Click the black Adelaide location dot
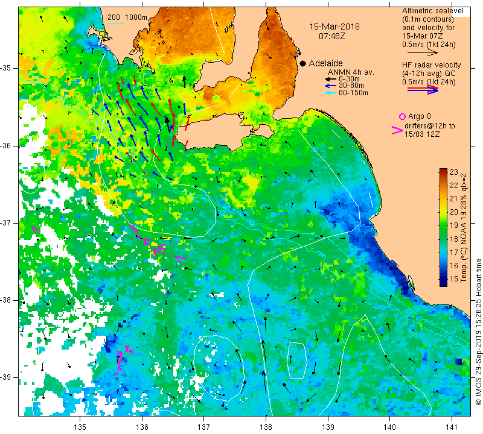 (x=303, y=63)
